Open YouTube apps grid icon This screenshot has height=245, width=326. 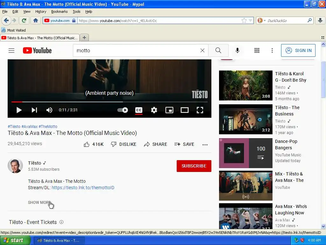tap(257, 50)
